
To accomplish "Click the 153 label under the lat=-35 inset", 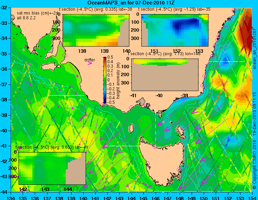I will click(x=199, y=51).
